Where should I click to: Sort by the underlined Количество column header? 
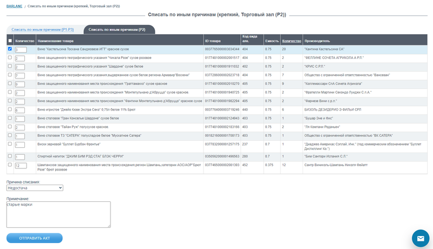coord(292,41)
